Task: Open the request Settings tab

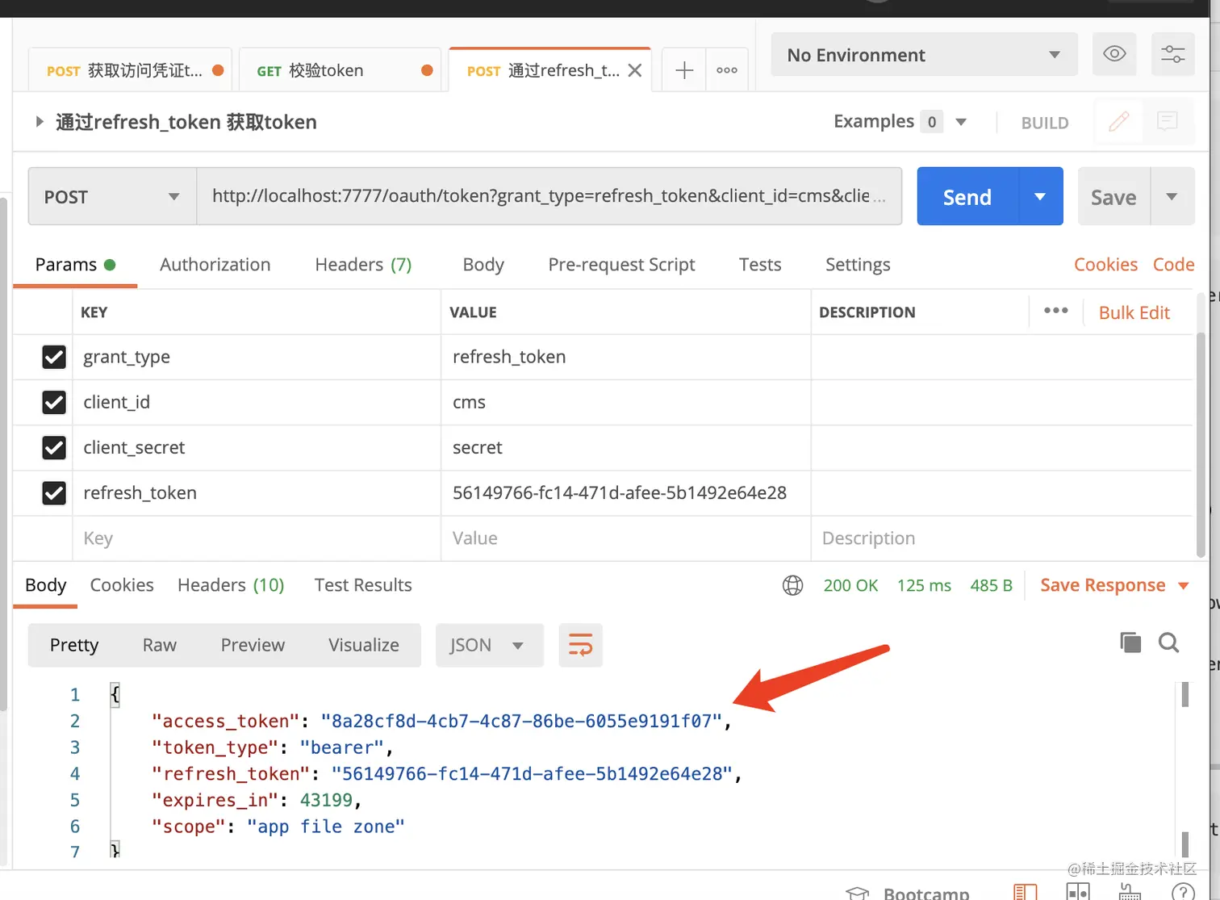Action: pyautogui.click(x=858, y=265)
